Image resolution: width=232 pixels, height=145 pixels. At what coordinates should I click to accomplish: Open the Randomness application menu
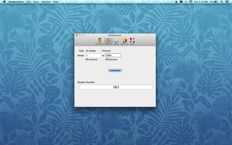coord(16,2)
